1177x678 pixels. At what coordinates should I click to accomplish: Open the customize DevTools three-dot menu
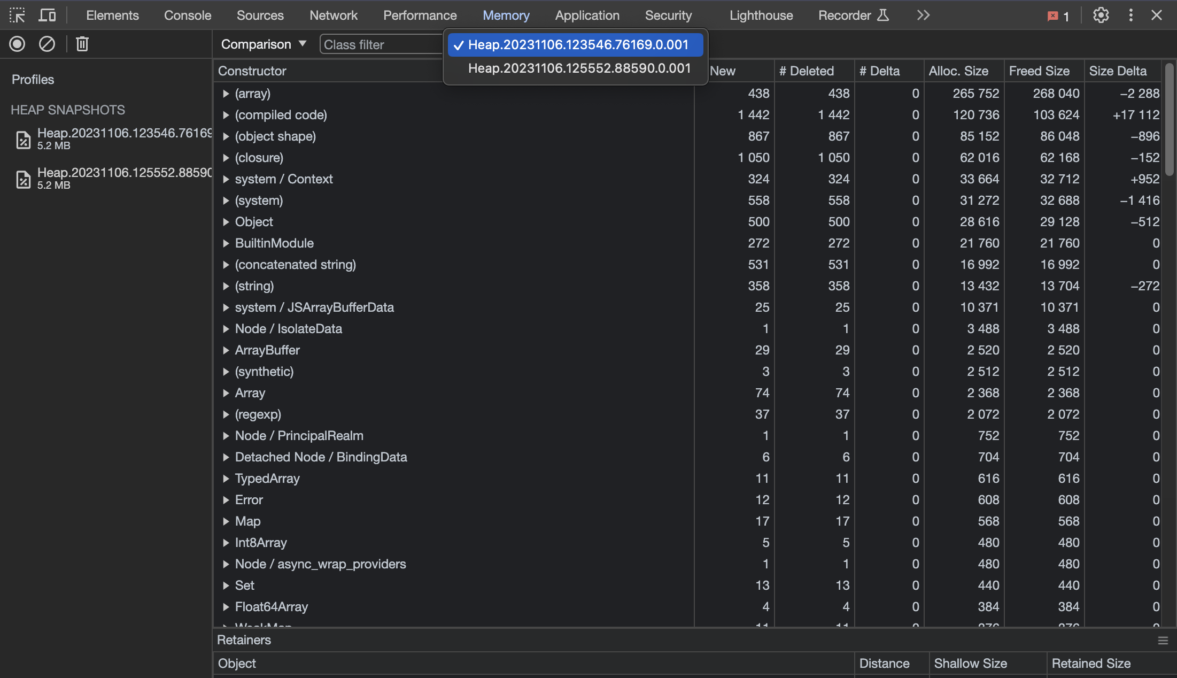coord(1130,15)
